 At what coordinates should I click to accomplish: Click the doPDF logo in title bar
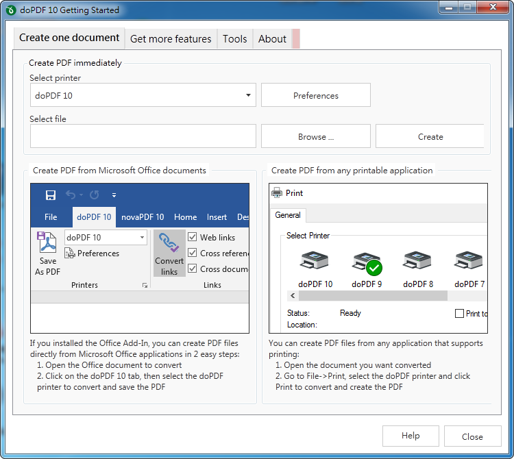pyautogui.click(x=10, y=10)
